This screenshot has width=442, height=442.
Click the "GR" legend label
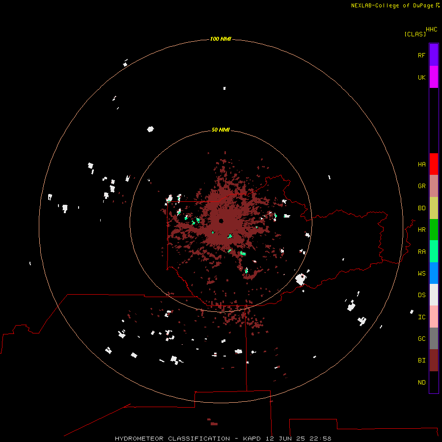click(421, 186)
